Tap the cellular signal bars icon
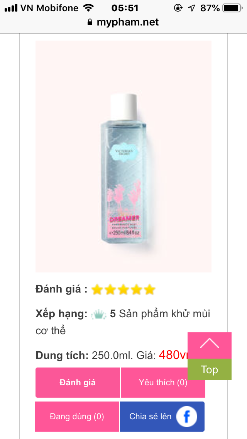 point(11,8)
